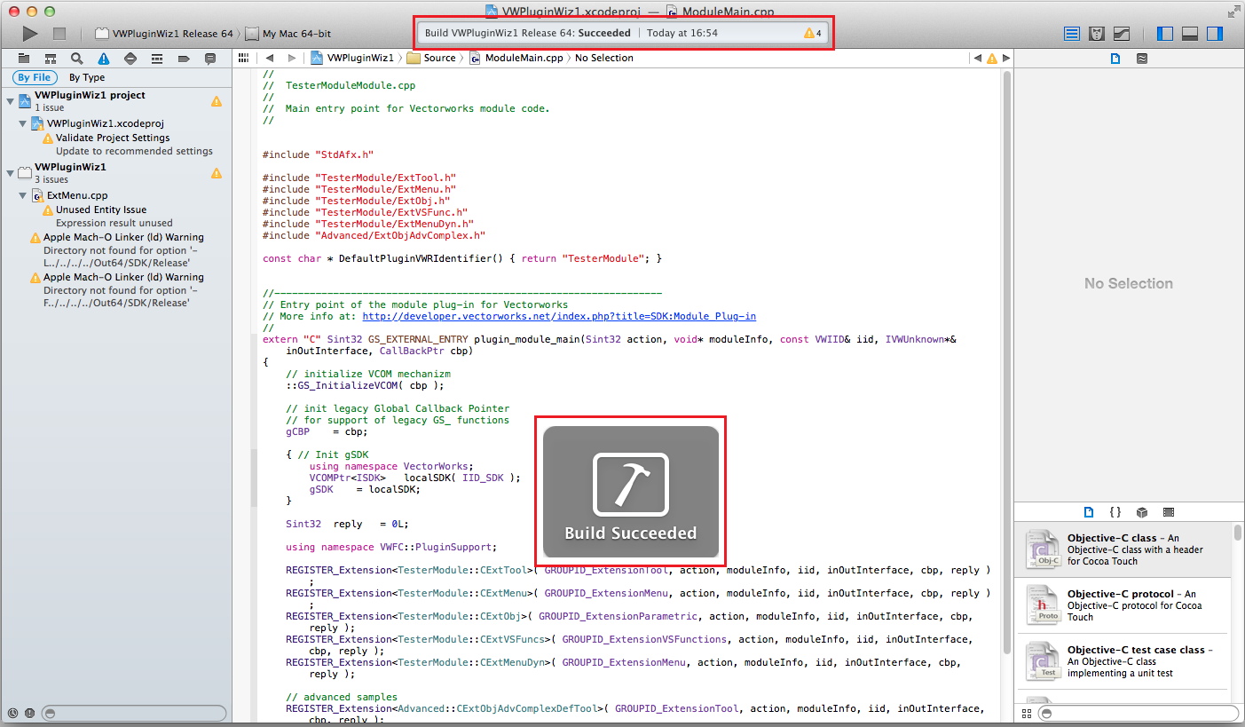Select the Objective-C class template
The image size is (1245, 727).
coord(1123,549)
